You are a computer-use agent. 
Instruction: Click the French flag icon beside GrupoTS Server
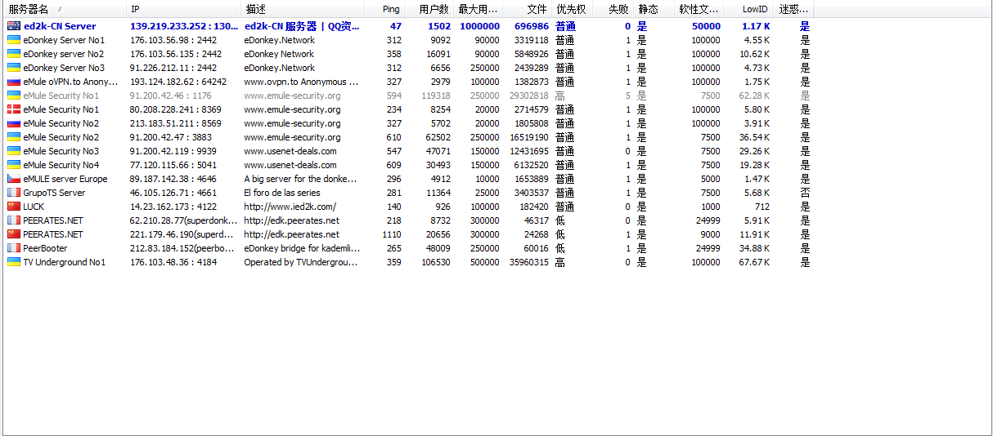point(13,193)
